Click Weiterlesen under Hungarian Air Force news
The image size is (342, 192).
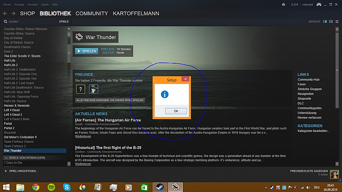click(83, 137)
